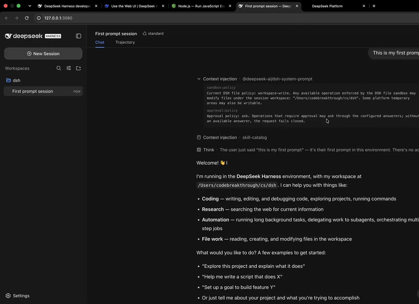Close the DeepSeek Harness developer tab
This screenshot has width=419, height=304.
tap(96, 6)
